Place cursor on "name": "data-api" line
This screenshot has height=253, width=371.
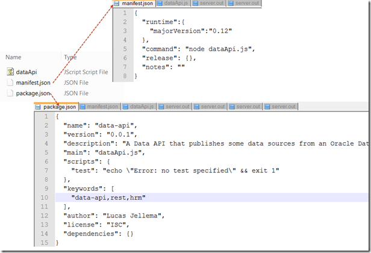[x=101, y=125]
